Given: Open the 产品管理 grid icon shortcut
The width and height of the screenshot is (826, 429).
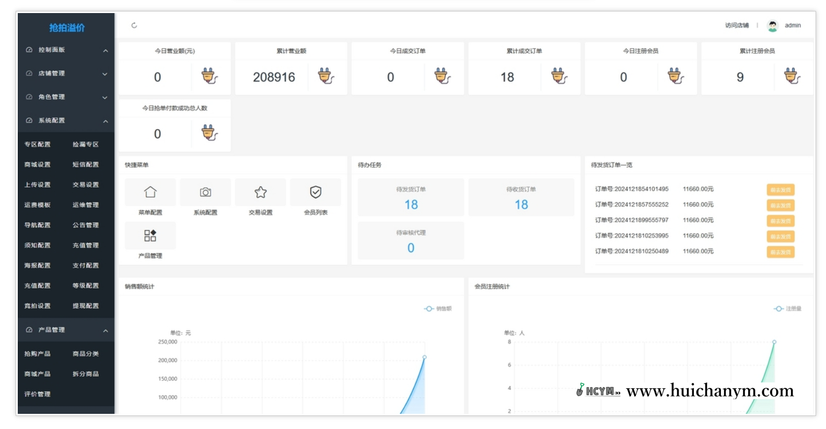Looking at the screenshot, I should click(150, 236).
